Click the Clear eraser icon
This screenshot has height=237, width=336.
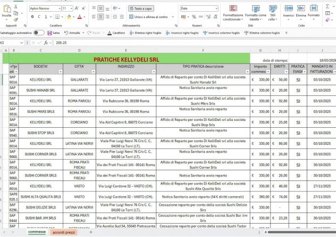click(x=327, y=20)
